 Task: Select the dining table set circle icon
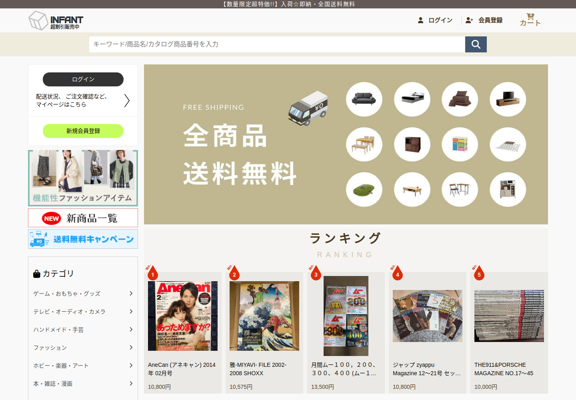click(x=364, y=144)
